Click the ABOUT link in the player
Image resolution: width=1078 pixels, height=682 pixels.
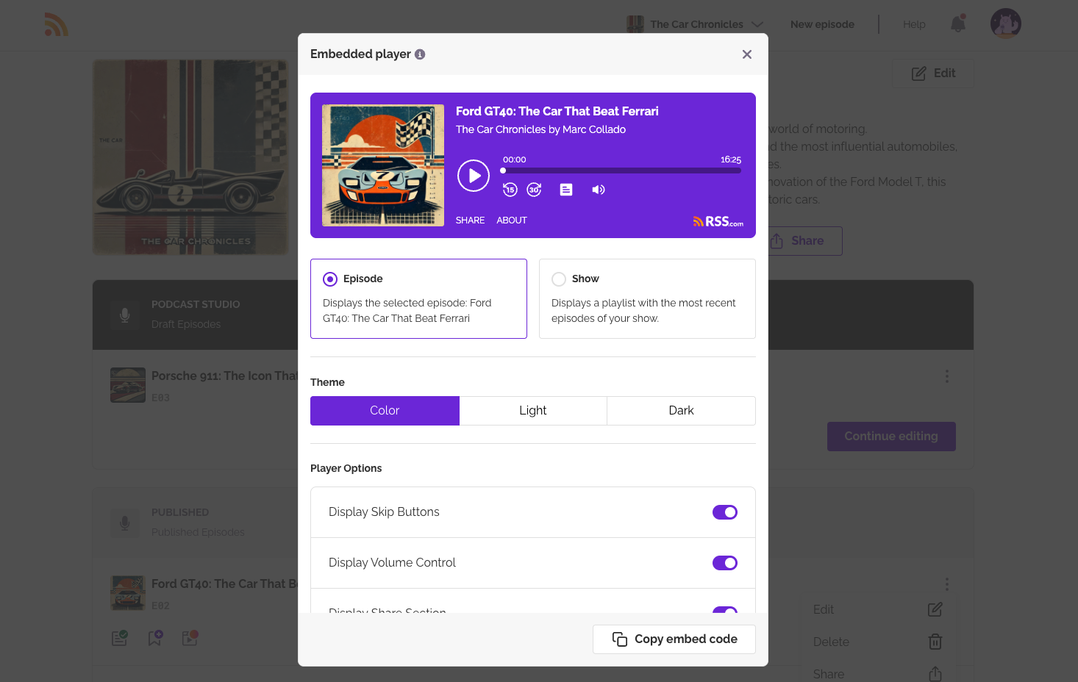[x=512, y=220]
